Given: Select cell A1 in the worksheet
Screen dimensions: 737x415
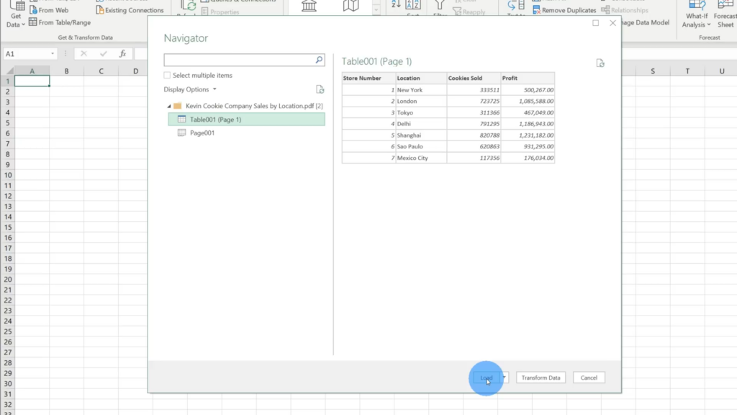Looking at the screenshot, I should [x=32, y=81].
